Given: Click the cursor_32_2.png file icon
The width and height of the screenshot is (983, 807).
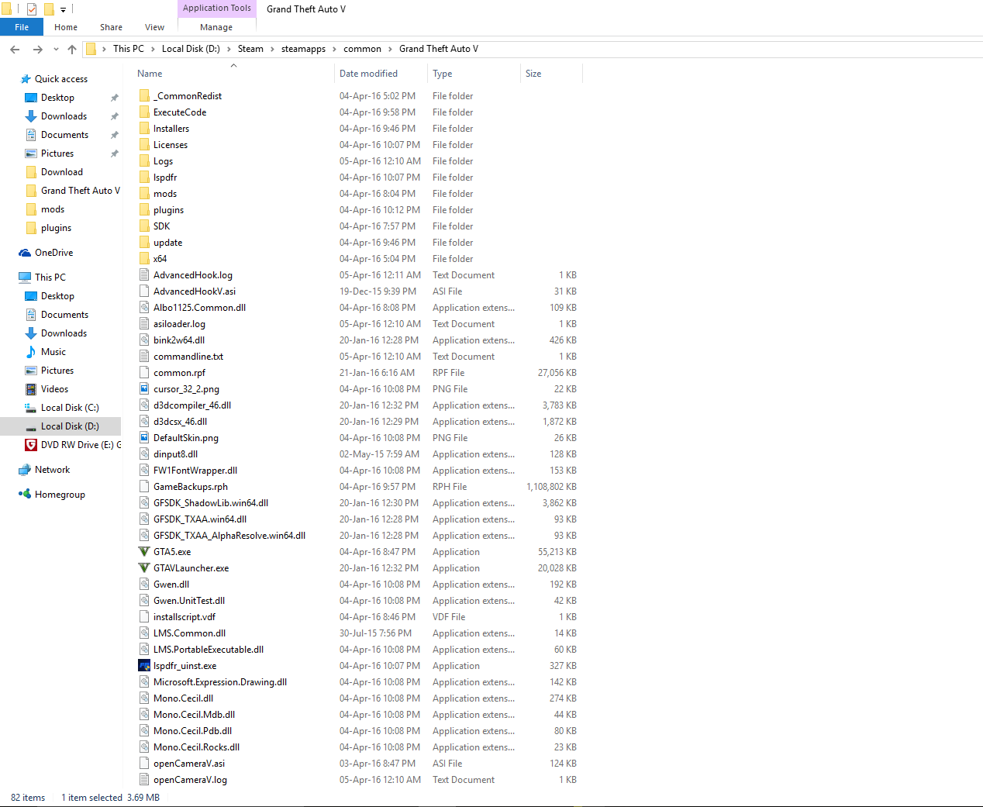Looking at the screenshot, I should pos(144,389).
